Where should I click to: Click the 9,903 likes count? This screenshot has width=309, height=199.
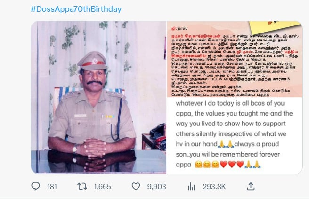tap(157, 187)
